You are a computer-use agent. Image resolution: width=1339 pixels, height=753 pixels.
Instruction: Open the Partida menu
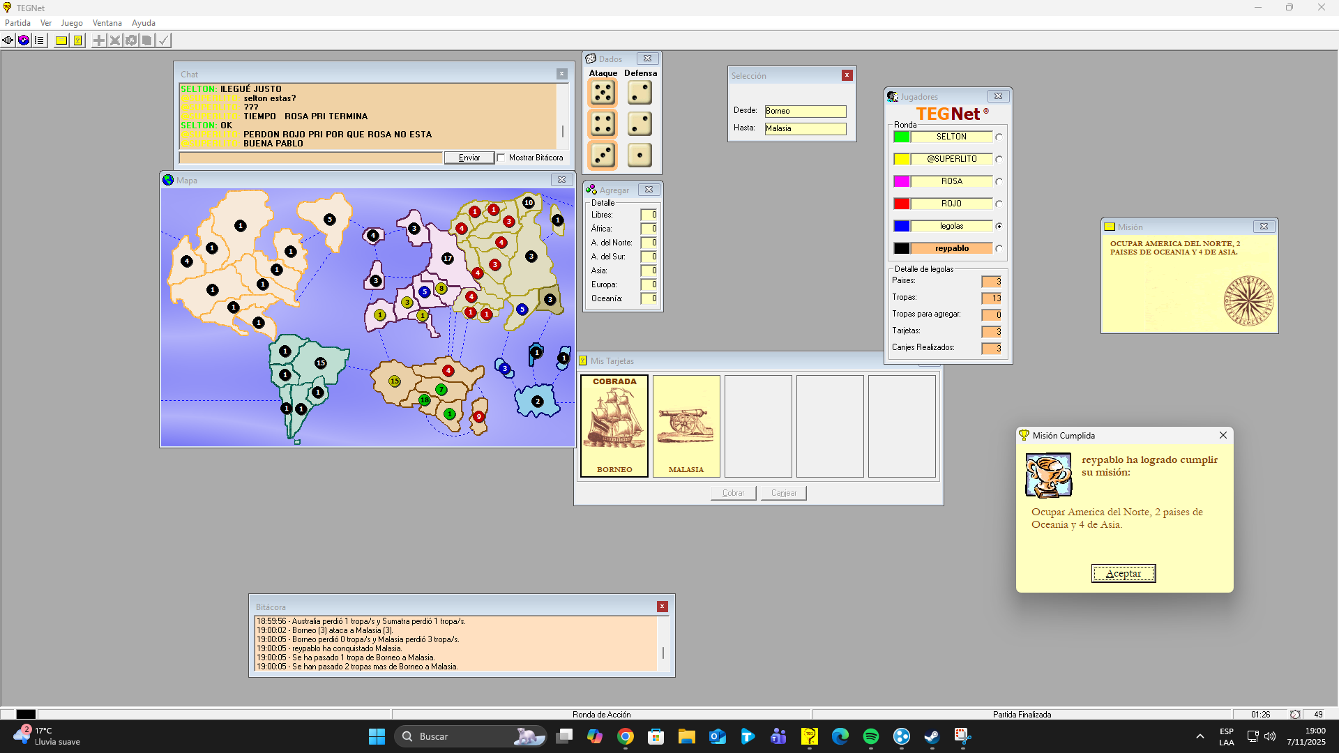coord(17,23)
